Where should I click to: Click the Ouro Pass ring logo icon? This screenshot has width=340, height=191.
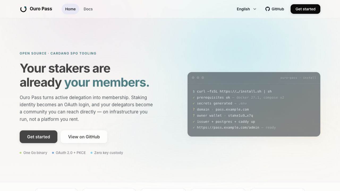tap(23, 9)
